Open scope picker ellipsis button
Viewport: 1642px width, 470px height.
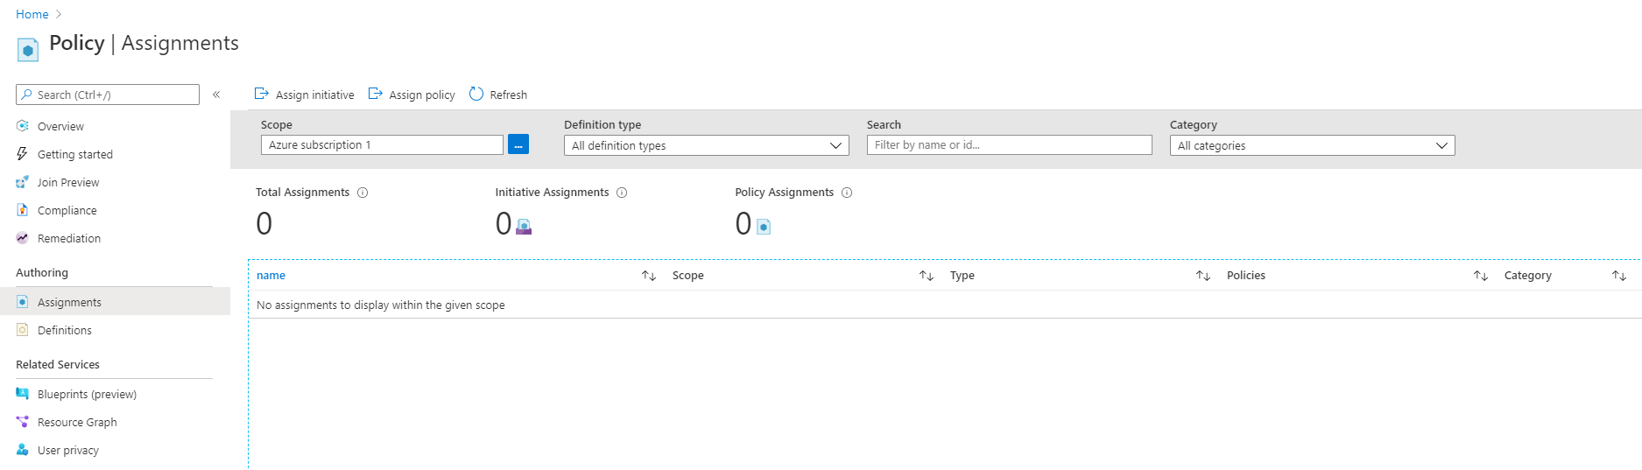[x=518, y=145]
